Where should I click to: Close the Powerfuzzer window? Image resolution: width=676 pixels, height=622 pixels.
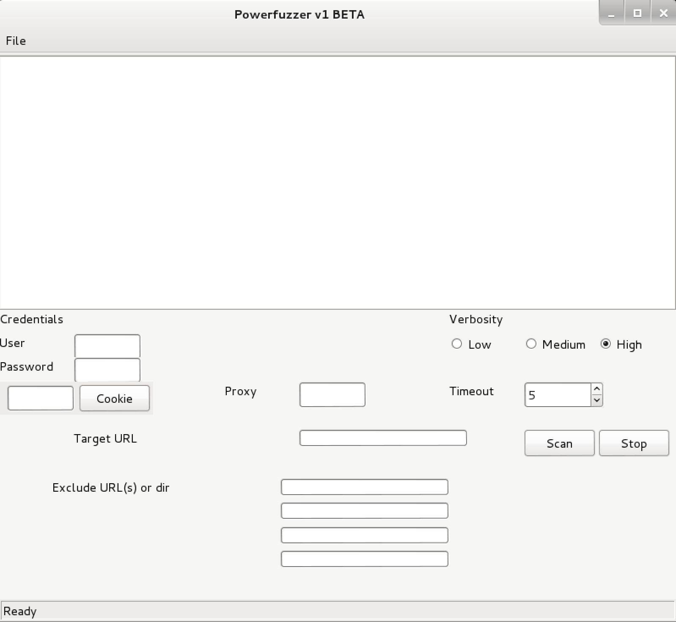pyautogui.click(x=663, y=14)
